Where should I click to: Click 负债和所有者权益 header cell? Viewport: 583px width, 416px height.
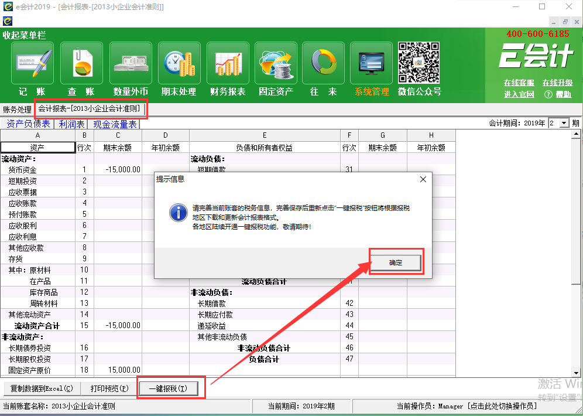coord(265,147)
